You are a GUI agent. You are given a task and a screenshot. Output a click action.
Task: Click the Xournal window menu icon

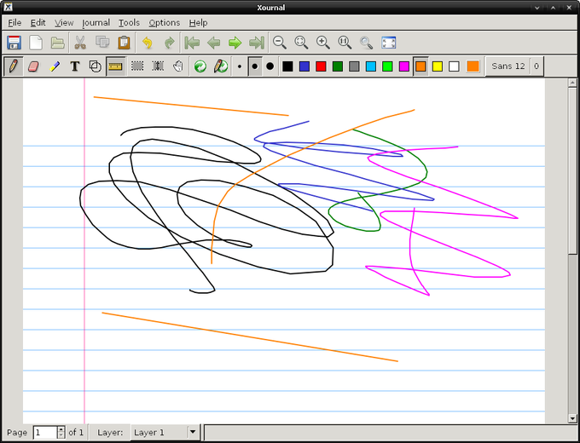(8, 7)
